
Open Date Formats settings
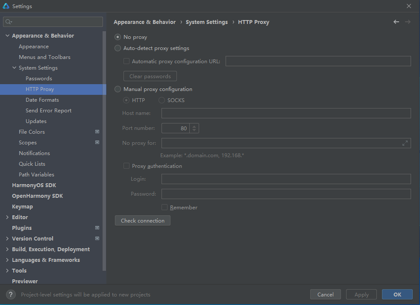pos(42,100)
